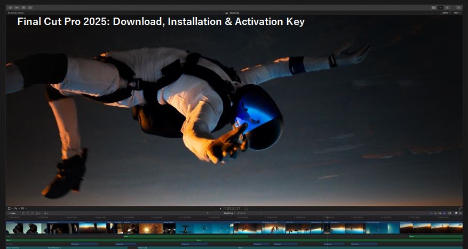Toggle the inspector panel layout icon
The image size is (468, 249).
pos(447,7)
